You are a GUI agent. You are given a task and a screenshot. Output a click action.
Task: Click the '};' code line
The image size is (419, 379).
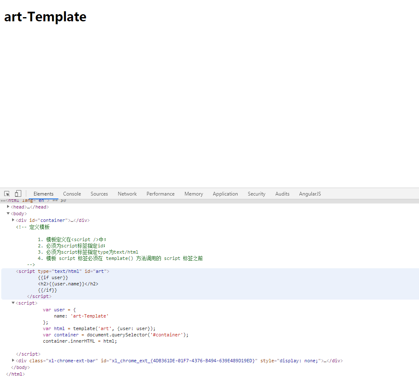tap(45, 322)
